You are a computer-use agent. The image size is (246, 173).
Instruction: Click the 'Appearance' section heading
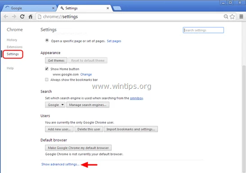point(50,53)
